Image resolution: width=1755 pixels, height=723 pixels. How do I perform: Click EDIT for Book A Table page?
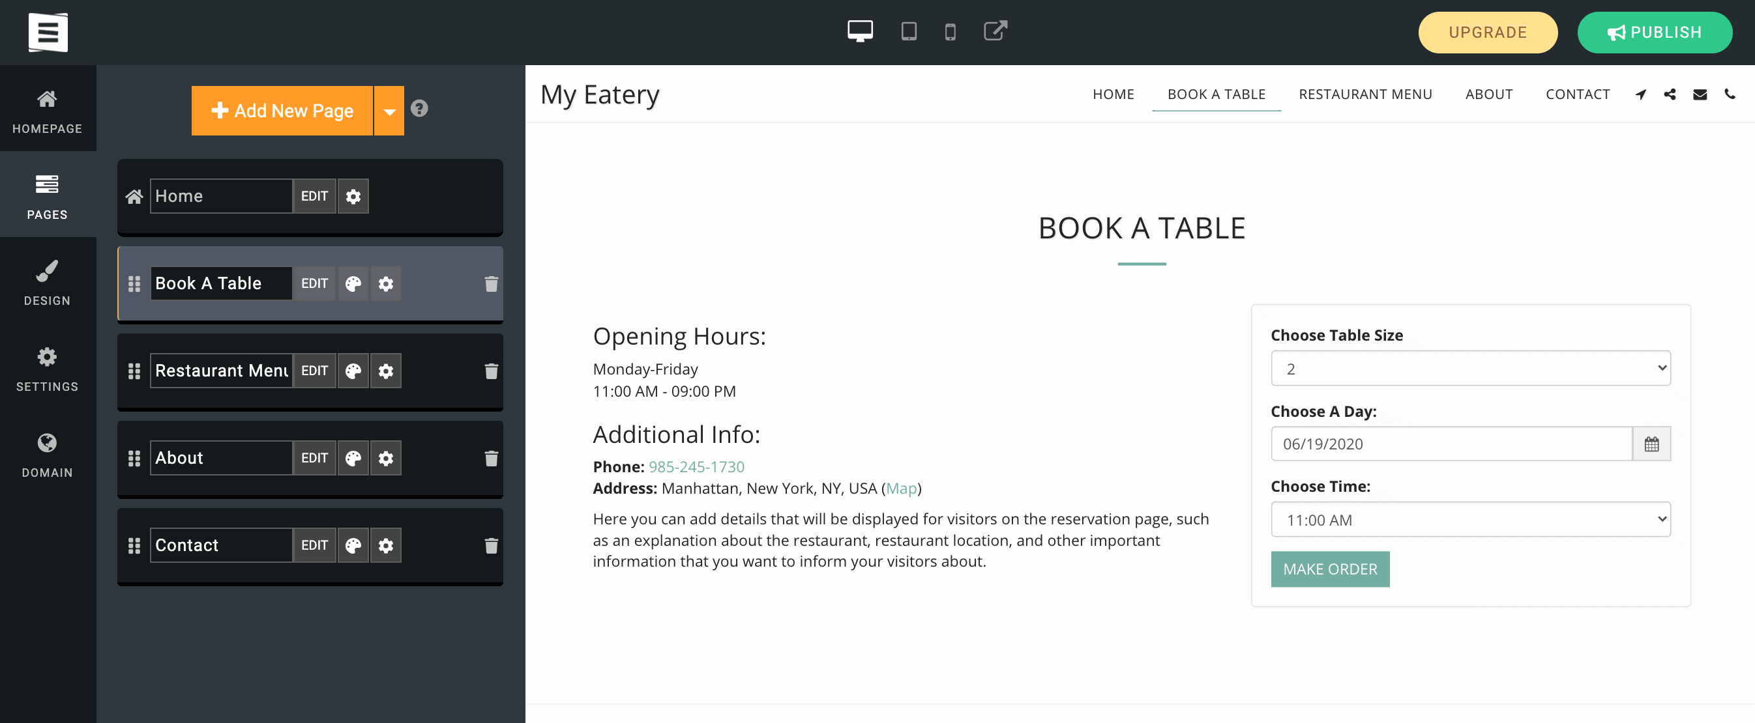[x=314, y=283]
